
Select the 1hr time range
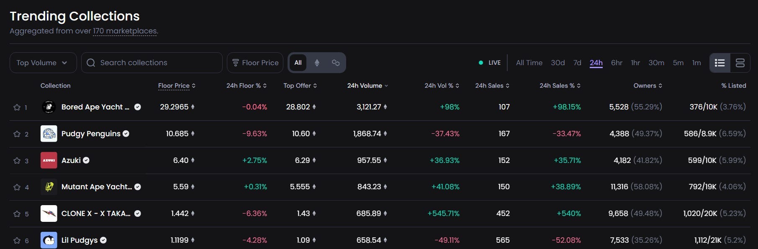(635, 63)
